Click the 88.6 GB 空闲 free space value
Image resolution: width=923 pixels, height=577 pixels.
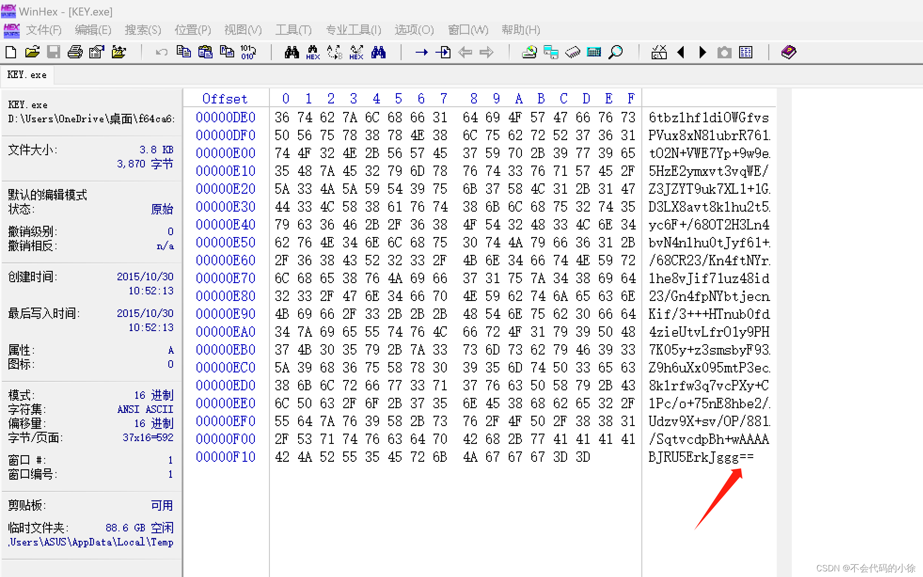tap(140, 528)
